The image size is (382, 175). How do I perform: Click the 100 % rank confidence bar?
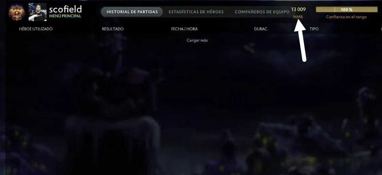pyautogui.click(x=347, y=10)
